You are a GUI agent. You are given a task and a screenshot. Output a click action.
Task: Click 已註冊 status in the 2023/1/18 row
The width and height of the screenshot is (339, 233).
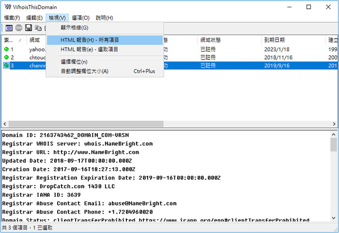pos(208,49)
